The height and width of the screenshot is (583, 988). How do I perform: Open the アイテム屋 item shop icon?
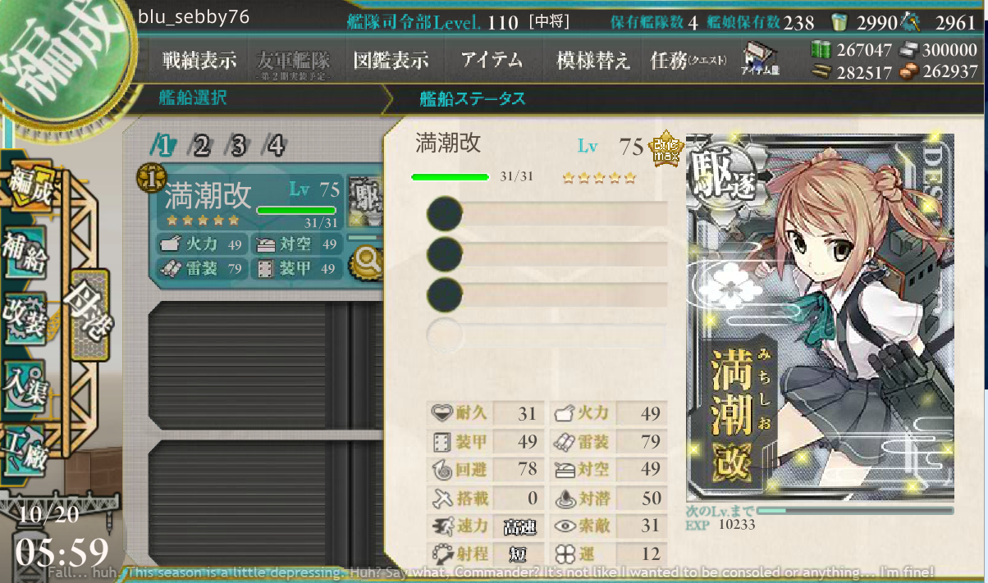[x=760, y=61]
